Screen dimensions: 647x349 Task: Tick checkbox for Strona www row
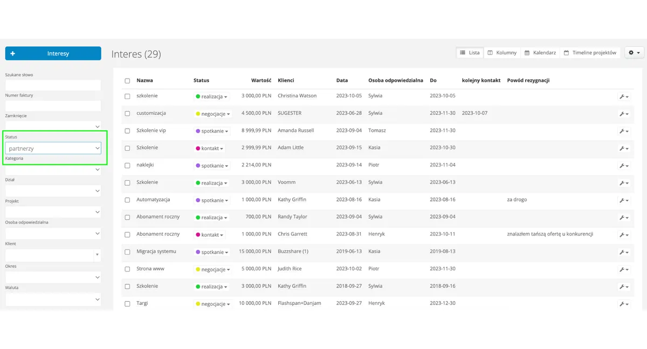coord(127,269)
